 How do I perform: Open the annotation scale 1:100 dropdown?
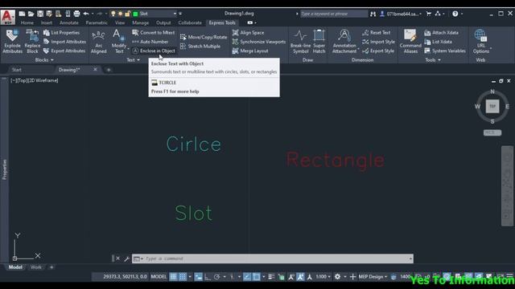pos(323,277)
